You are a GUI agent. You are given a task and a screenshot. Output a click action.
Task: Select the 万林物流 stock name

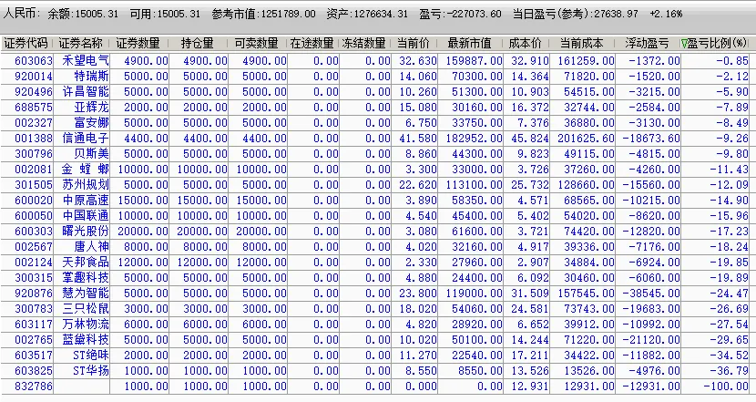(x=86, y=324)
